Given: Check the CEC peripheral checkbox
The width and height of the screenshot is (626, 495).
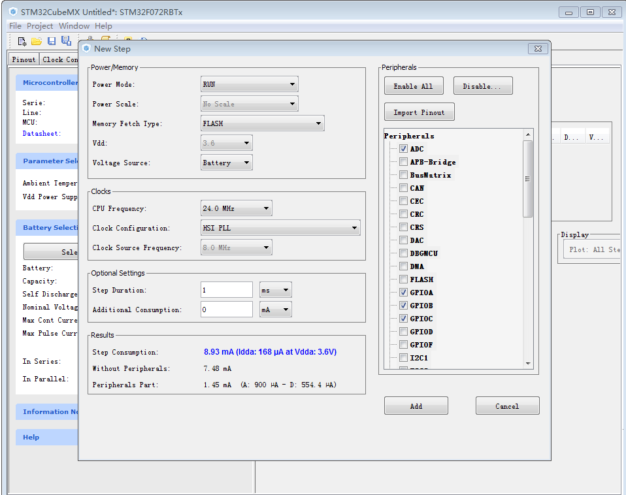Looking at the screenshot, I should 403,201.
